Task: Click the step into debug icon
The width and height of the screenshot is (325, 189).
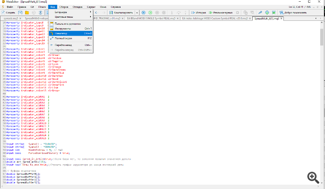Action: point(172,13)
